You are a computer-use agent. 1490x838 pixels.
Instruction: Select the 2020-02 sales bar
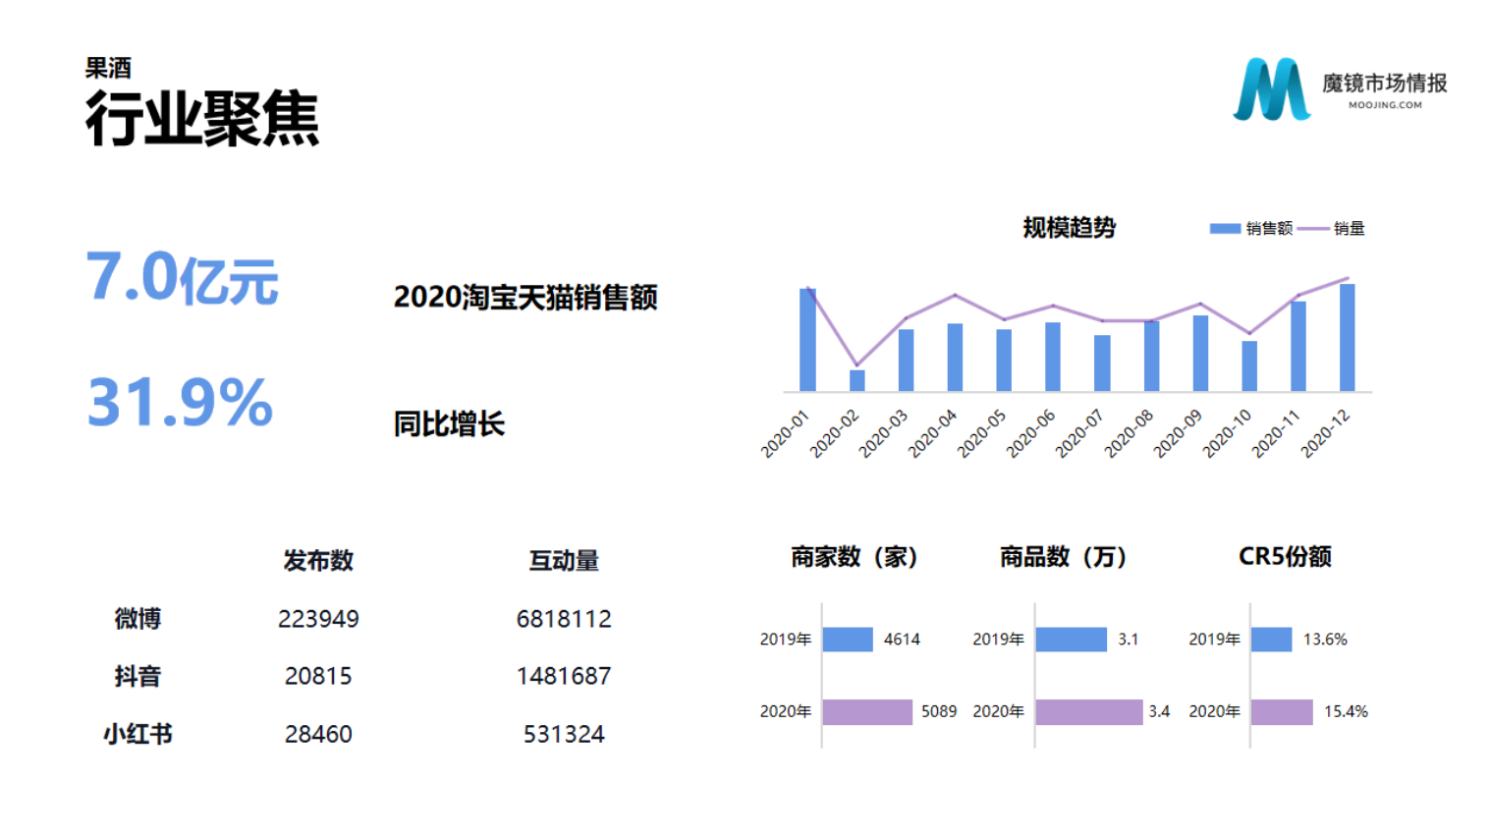pyautogui.click(x=856, y=380)
